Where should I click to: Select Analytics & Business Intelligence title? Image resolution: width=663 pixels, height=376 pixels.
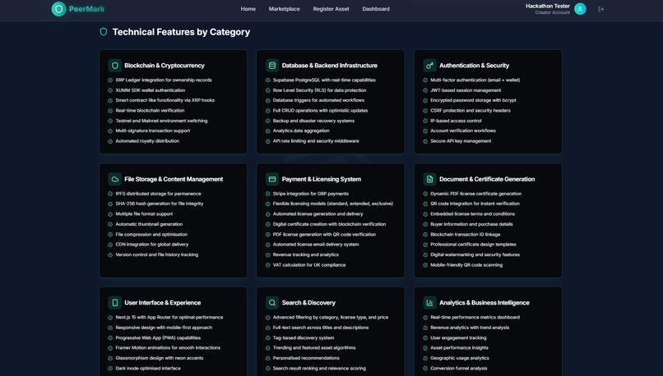coord(484,303)
